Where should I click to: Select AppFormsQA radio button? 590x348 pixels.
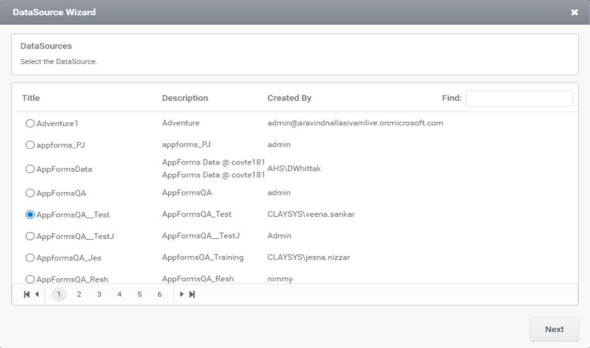[x=30, y=193]
